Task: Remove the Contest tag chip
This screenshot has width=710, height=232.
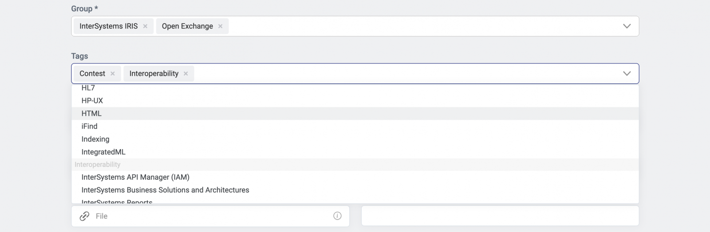Action: pos(113,74)
